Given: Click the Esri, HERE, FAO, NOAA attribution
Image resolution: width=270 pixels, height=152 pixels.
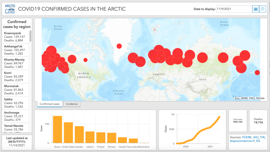Looking at the screenshot, I should [x=250, y=98].
